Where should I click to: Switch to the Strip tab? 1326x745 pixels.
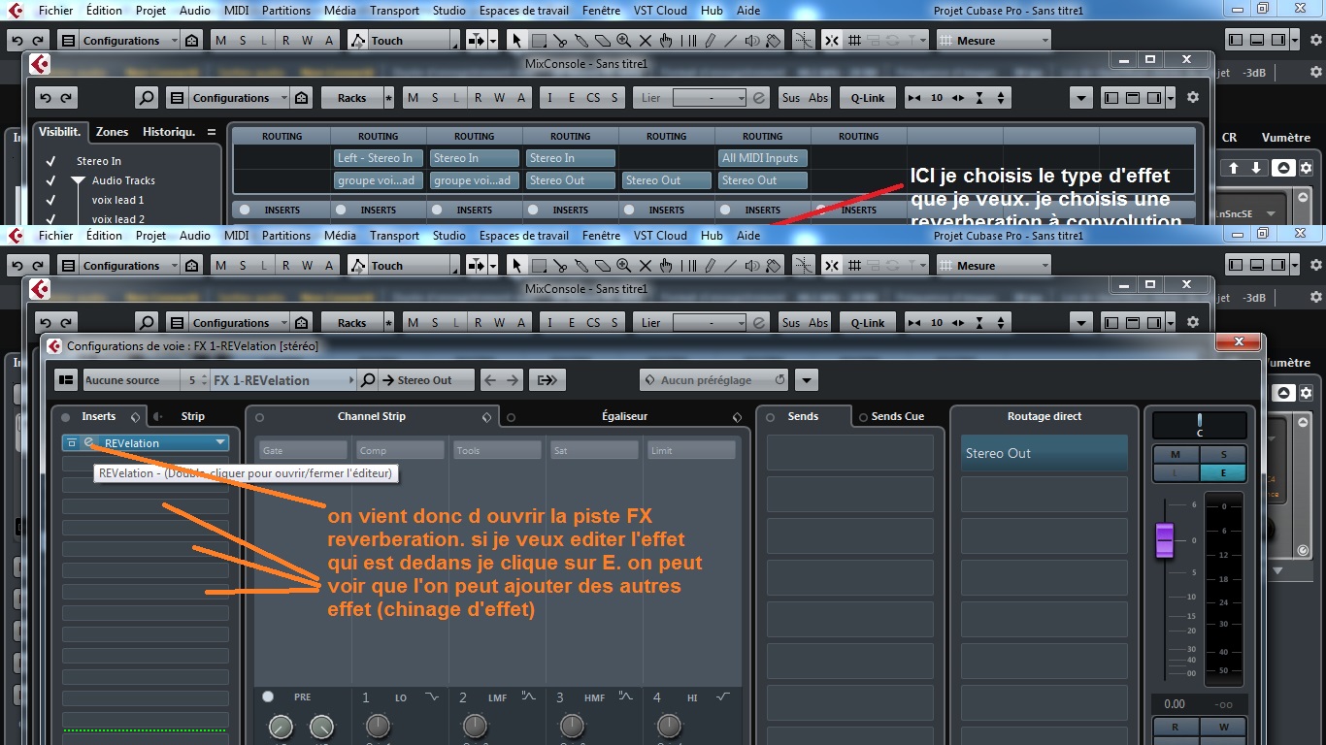click(192, 416)
